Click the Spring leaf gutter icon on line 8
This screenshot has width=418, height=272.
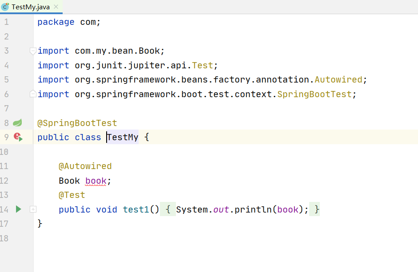(x=18, y=123)
